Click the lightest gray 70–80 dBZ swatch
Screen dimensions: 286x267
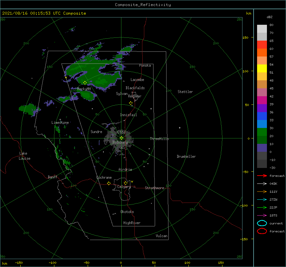(x=262, y=29)
